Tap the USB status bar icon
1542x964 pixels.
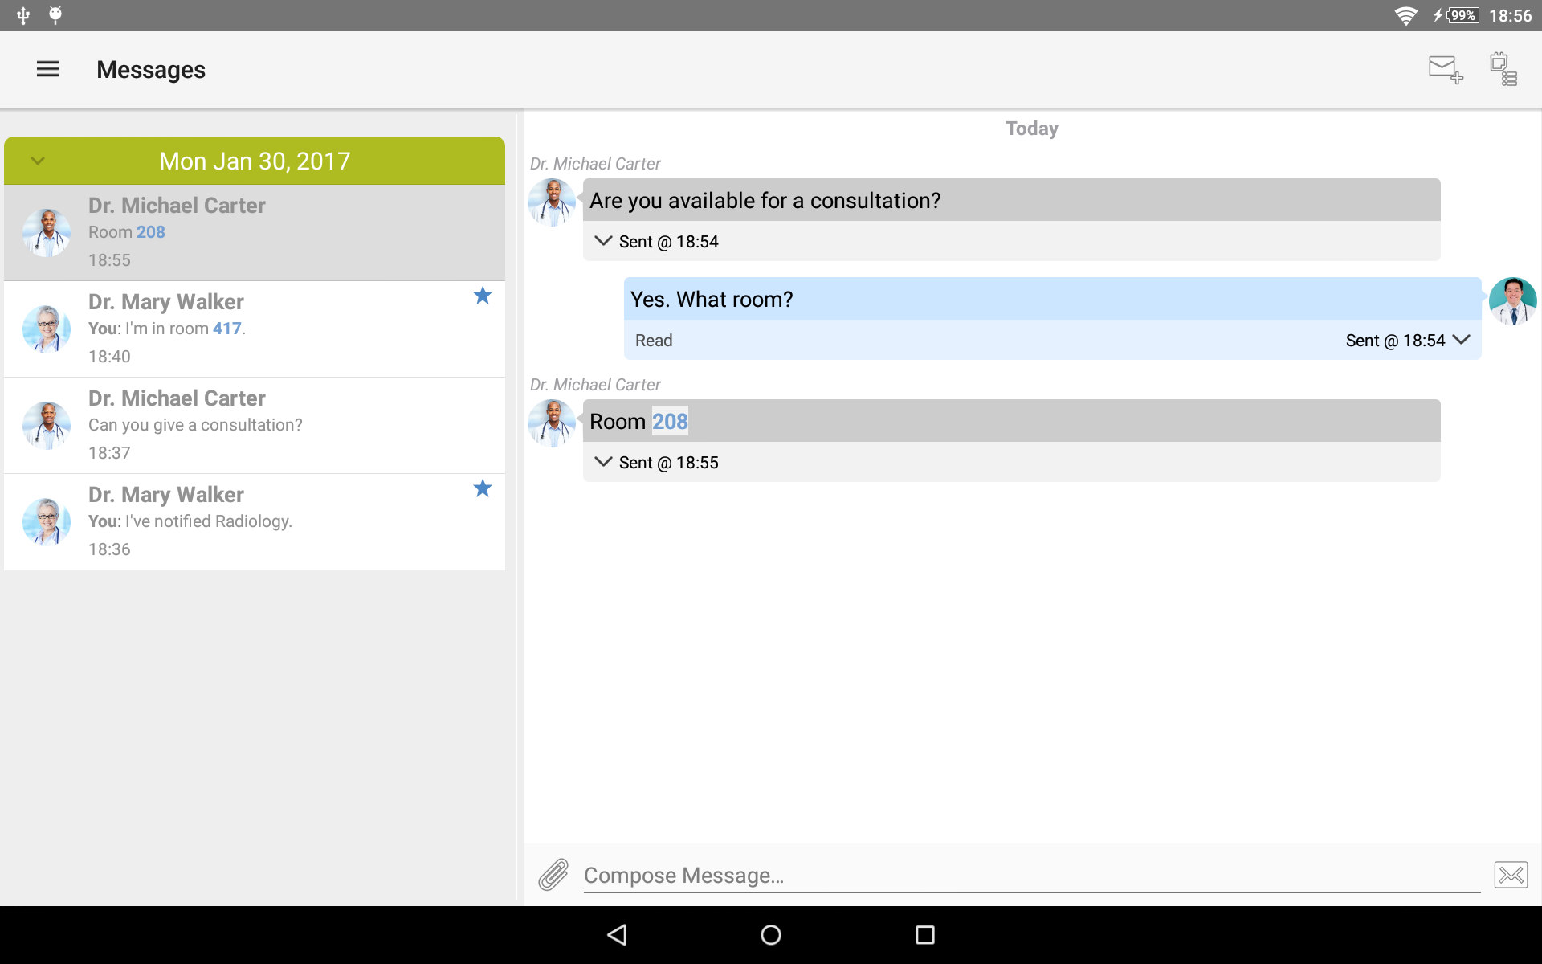23,15
